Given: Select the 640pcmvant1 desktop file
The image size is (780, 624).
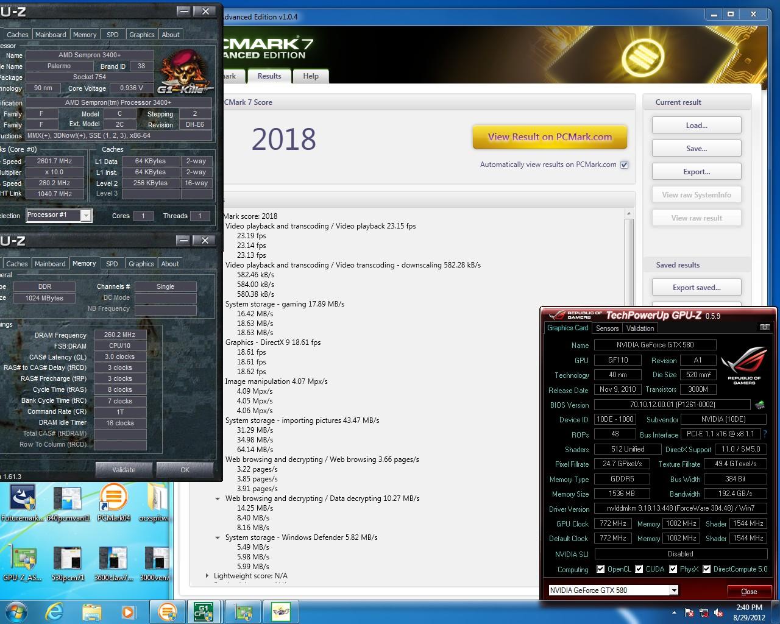Looking at the screenshot, I should pyautogui.click(x=68, y=504).
